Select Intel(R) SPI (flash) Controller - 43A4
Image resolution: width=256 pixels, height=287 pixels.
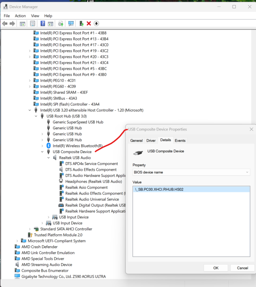click(70, 104)
